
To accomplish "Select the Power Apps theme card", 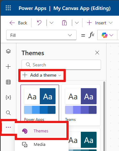I will [x=40, y=103].
